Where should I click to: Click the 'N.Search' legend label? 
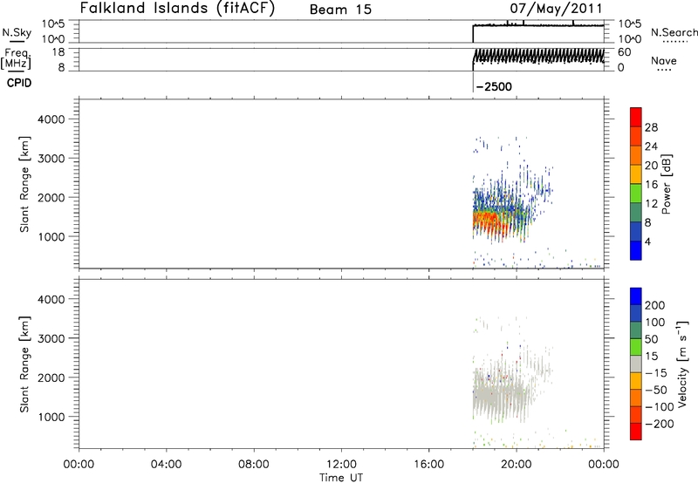click(x=674, y=32)
